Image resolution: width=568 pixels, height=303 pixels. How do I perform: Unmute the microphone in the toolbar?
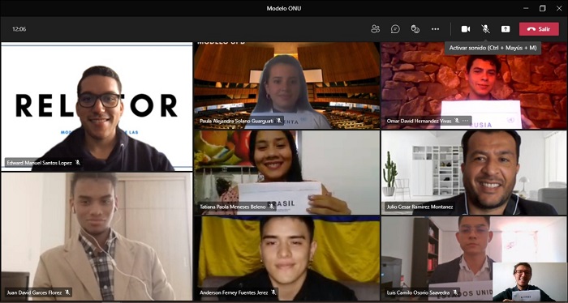tap(485, 29)
